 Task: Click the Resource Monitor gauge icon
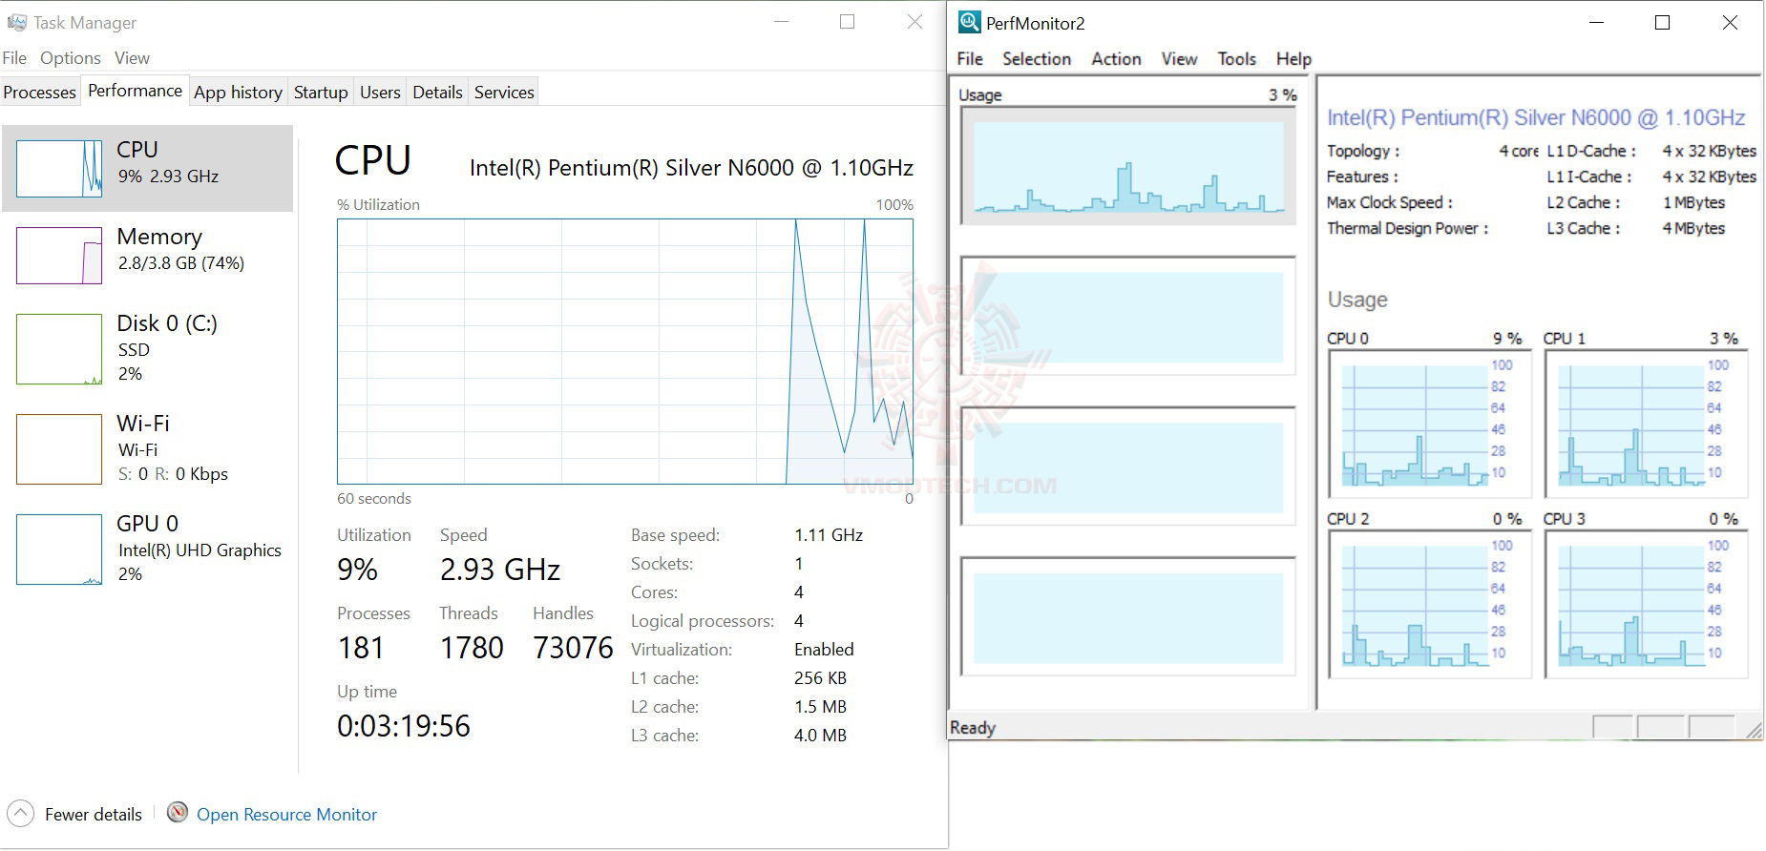pos(177,813)
